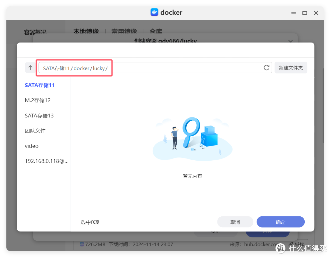The image size is (330, 257).
Task: Close the docker window
Action: point(316,13)
